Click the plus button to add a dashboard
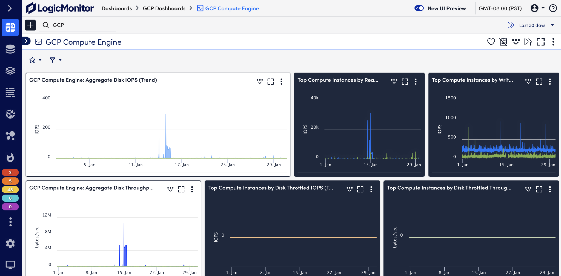561x276 pixels. [x=30, y=25]
